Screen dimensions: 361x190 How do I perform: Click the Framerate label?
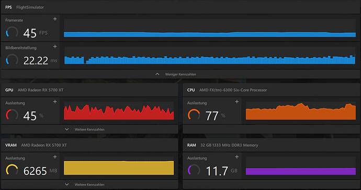[x=14, y=20]
